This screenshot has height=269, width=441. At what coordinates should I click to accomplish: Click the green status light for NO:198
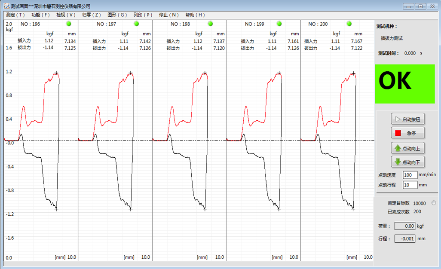click(x=211, y=24)
